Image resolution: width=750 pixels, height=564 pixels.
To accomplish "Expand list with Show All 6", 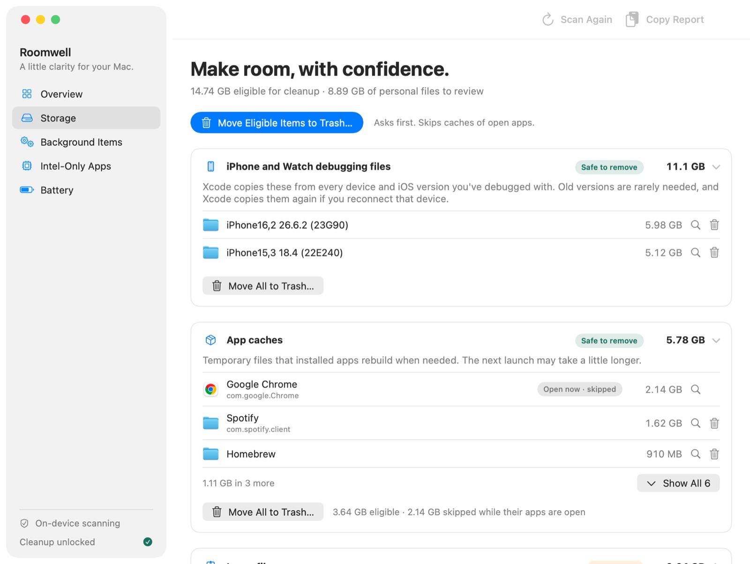I will point(678,483).
